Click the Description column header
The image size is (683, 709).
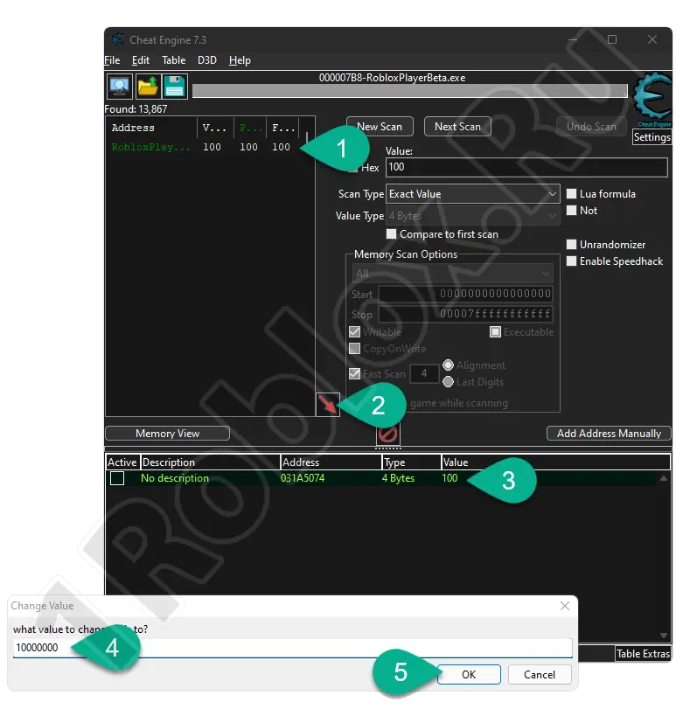211,462
